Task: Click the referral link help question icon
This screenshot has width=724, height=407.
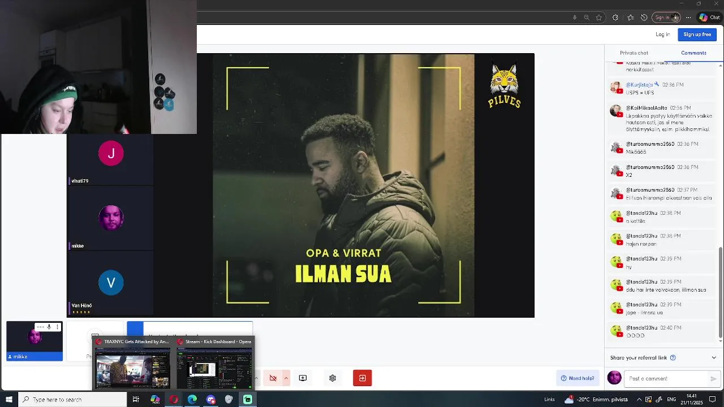Action: pos(673,357)
